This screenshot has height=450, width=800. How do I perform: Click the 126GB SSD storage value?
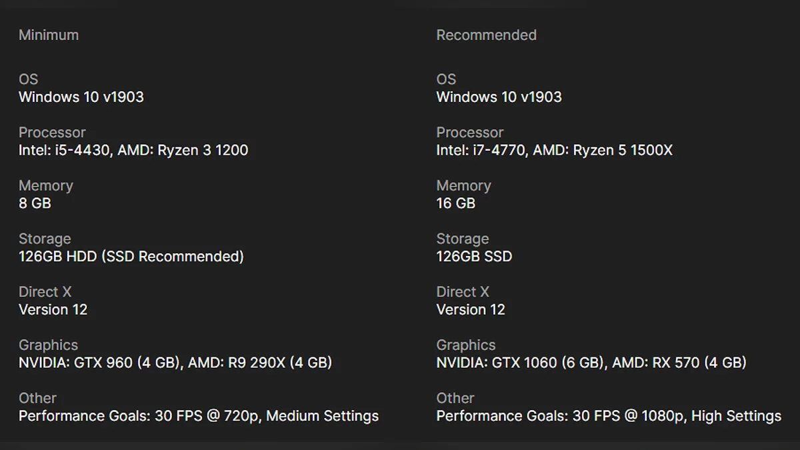[474, 256]
